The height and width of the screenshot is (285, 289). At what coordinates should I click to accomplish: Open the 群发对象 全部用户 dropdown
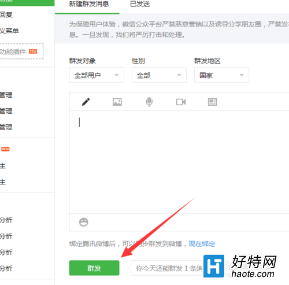coord(97,75)
